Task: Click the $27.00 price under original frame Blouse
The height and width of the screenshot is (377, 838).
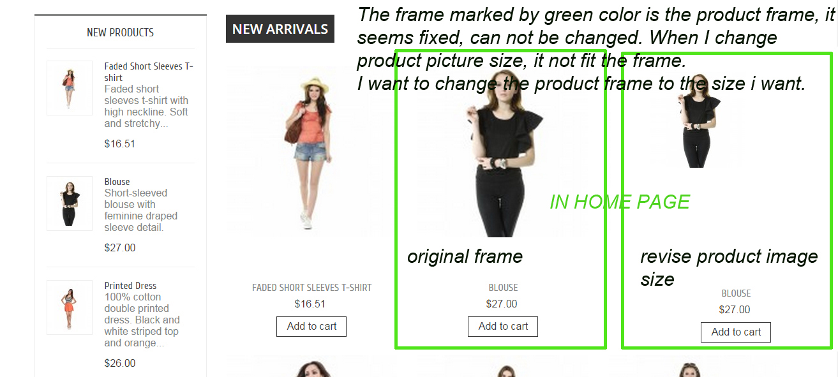Action: [502, 304]
